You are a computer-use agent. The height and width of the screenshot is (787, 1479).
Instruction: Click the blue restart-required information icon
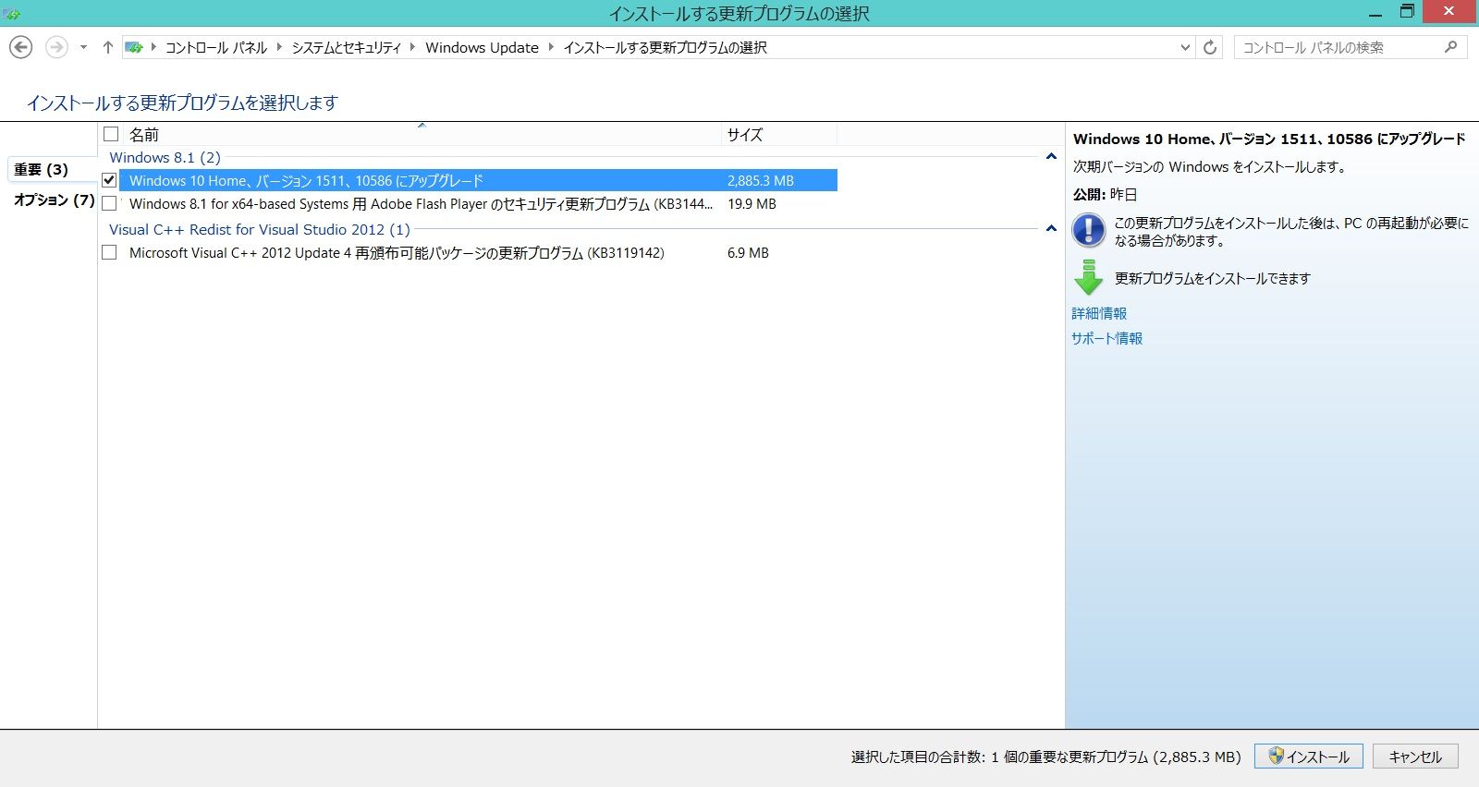1089,231
